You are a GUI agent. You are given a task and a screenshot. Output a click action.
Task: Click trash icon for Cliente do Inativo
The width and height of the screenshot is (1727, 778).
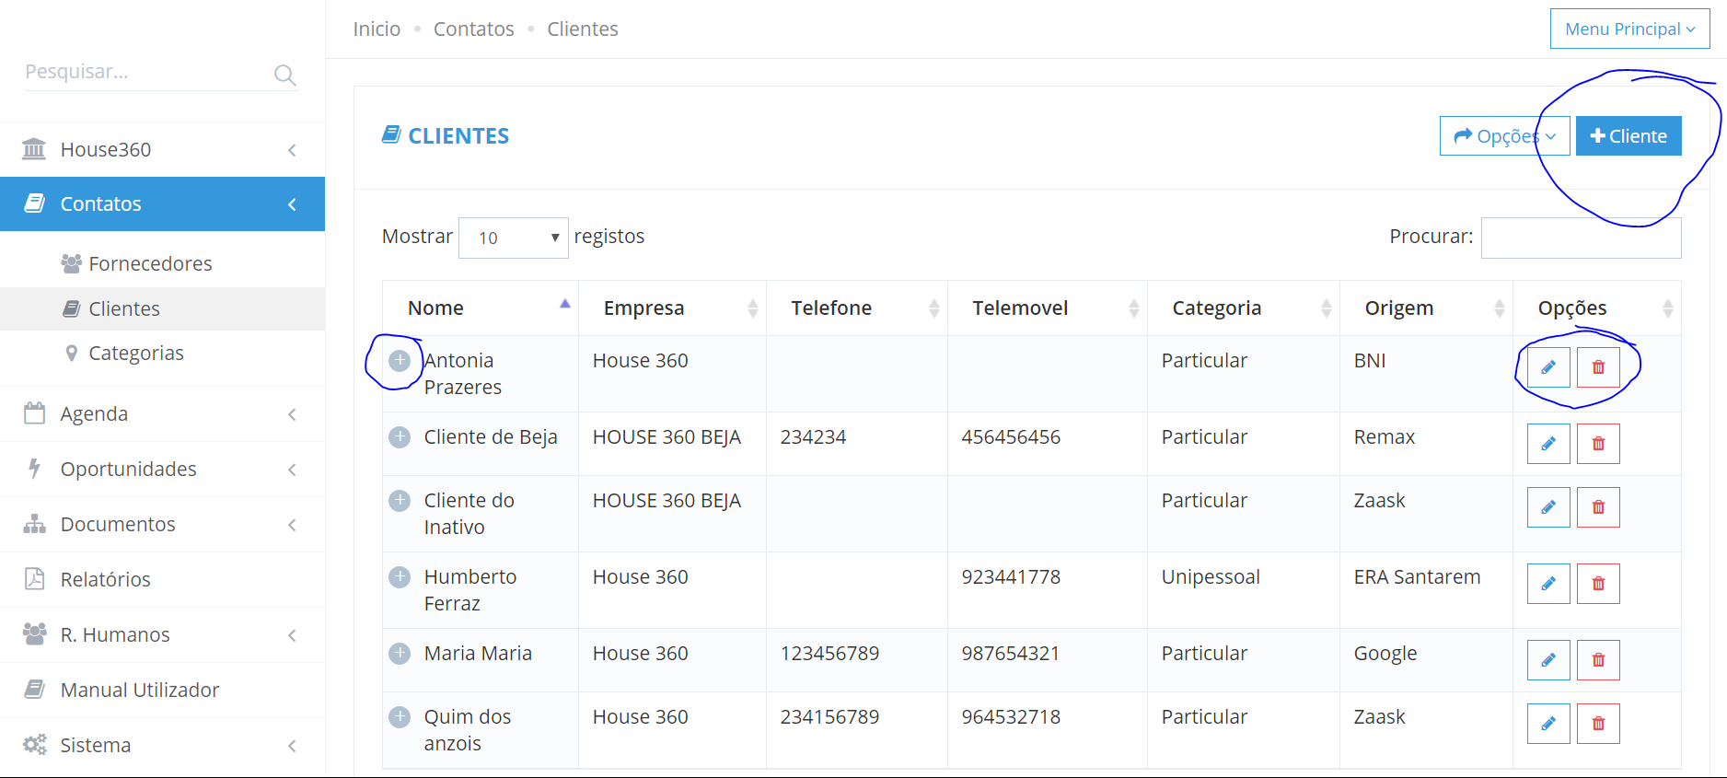pyautogui.click(x=1598, y=507)
